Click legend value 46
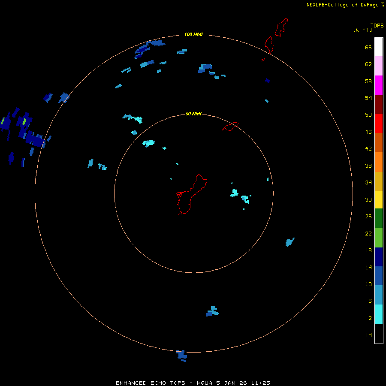 (x=368, y=132)
